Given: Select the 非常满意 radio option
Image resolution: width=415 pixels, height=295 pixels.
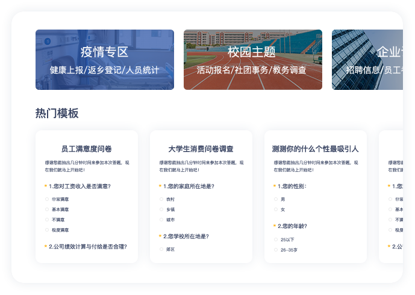Looking at the screenshot, I should pyautogui.click(x=47, y=199).
